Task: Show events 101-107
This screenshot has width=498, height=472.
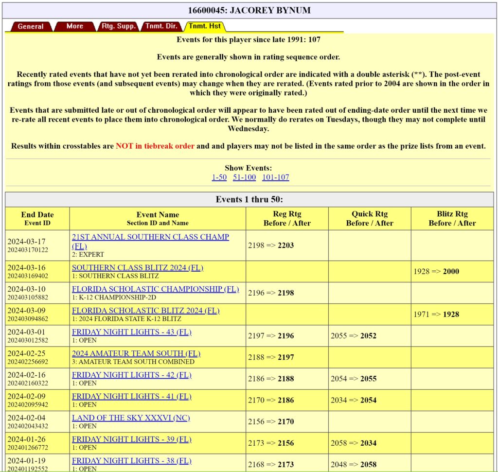Action: point(275,177)
